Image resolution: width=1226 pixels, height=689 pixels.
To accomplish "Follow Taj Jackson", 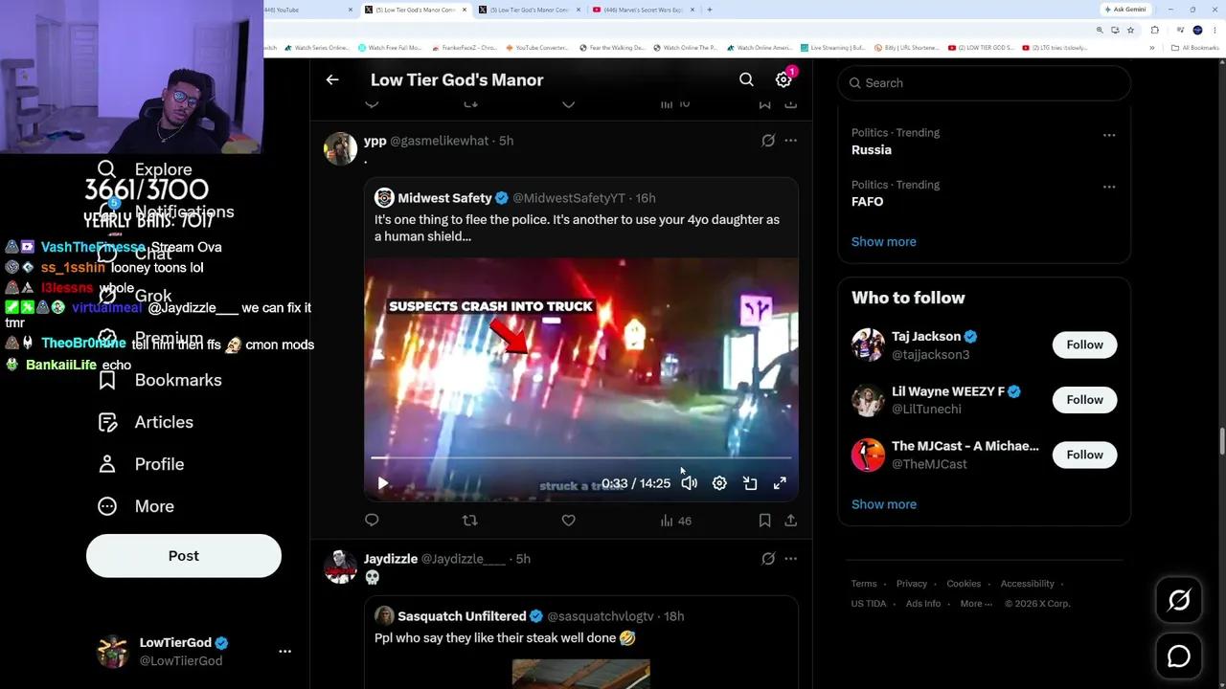I will click(x=1084, y=344).
